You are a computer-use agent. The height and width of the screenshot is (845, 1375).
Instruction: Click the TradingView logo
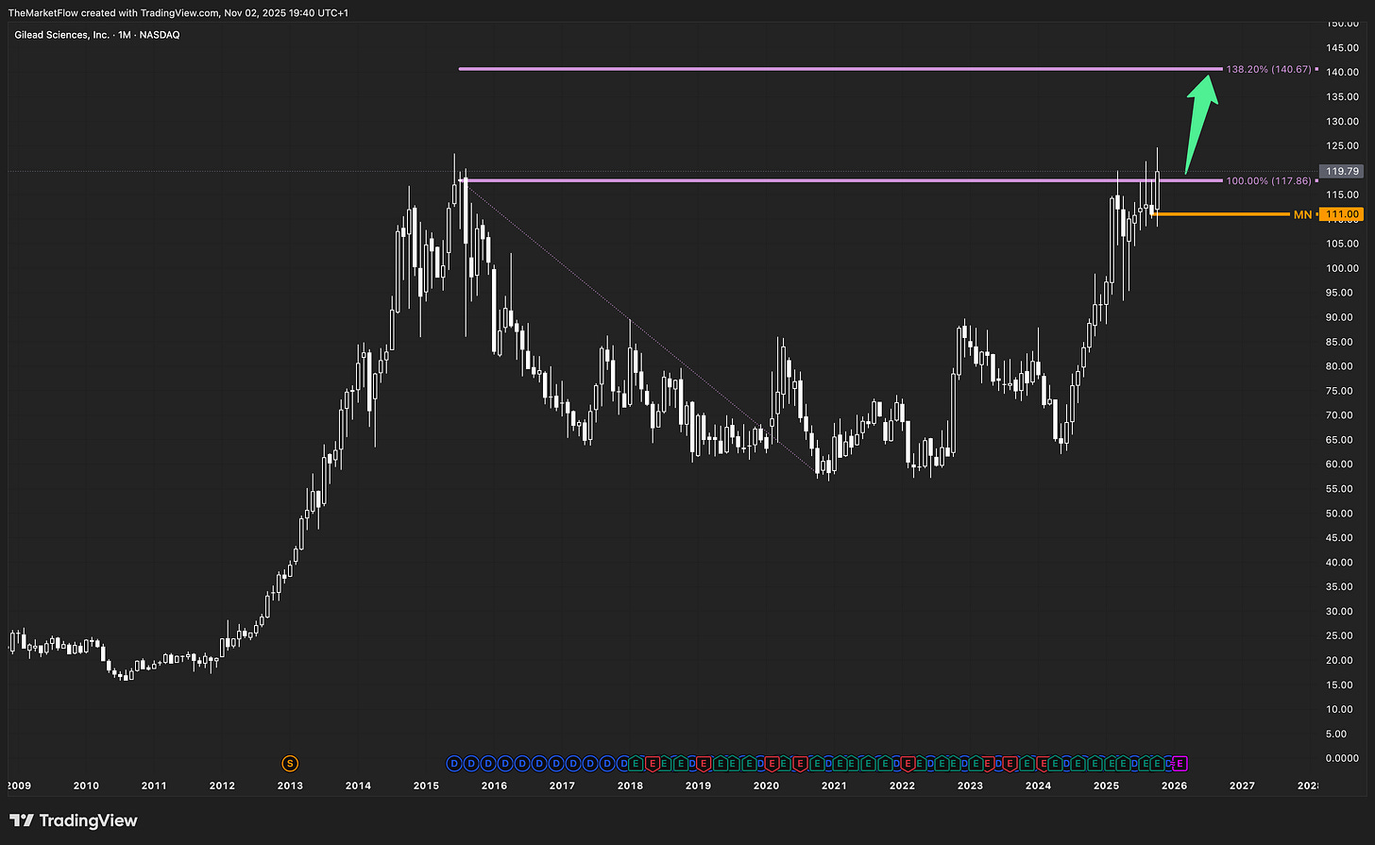pyautogui.click(x=74, y=820)
